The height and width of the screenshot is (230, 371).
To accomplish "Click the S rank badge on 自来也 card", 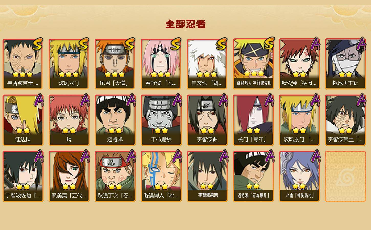I will tap(222, 44).
